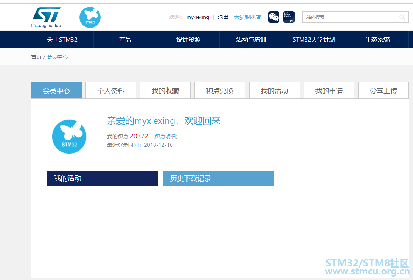Select the 会员中心 tab
Screen dimensions: 413x280
point(56,91)
